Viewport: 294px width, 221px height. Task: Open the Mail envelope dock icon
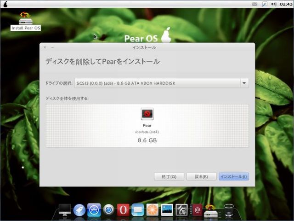click(137, 210)
